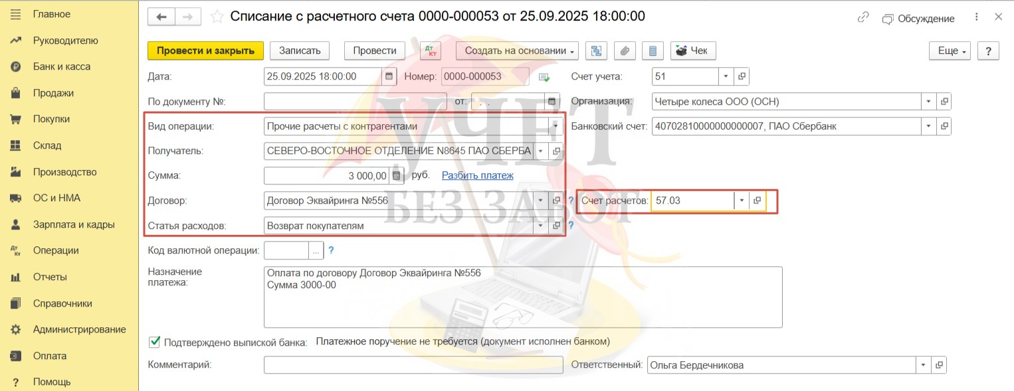
Task: Click the ОС и НМА truck icon
Action: [16, 198]
